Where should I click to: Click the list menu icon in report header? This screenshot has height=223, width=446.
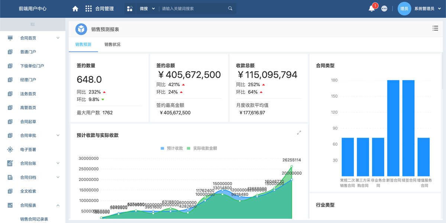tap(435, 28)
